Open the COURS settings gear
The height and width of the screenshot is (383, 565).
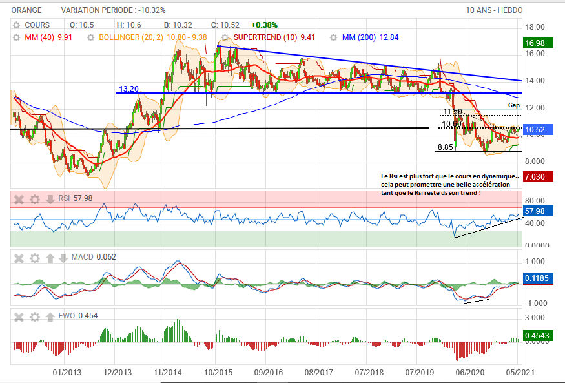pos(17,25)
